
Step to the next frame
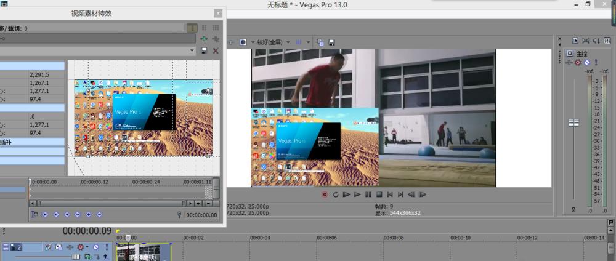(423, 195)
